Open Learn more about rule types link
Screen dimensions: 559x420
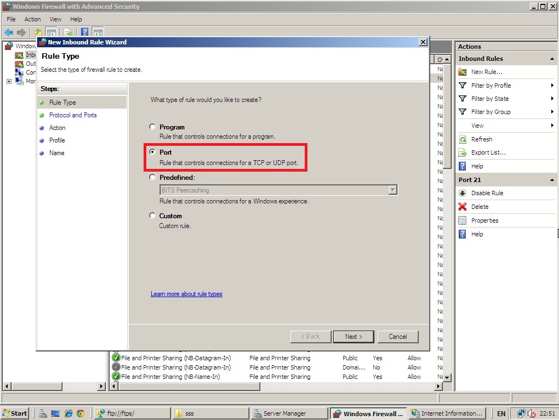(x=186, y=294)
